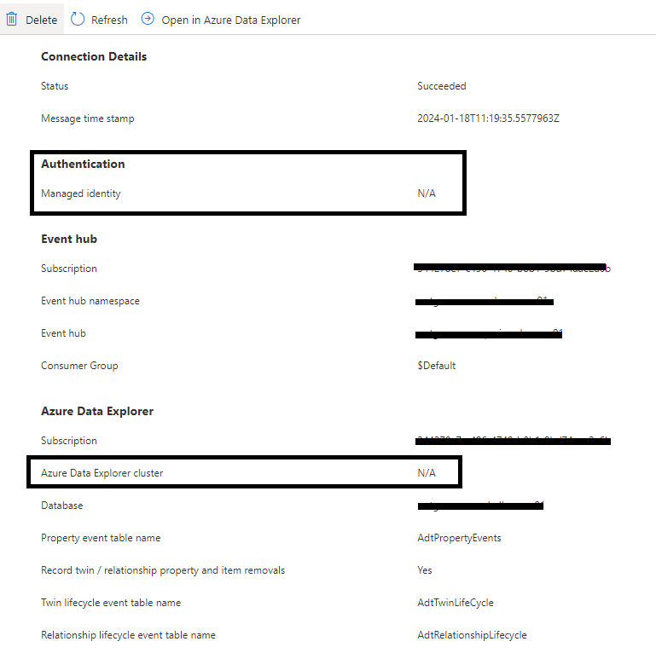Select the cluster N/A value
Viewport: 656px width, 653px height.
pos(427,473)
